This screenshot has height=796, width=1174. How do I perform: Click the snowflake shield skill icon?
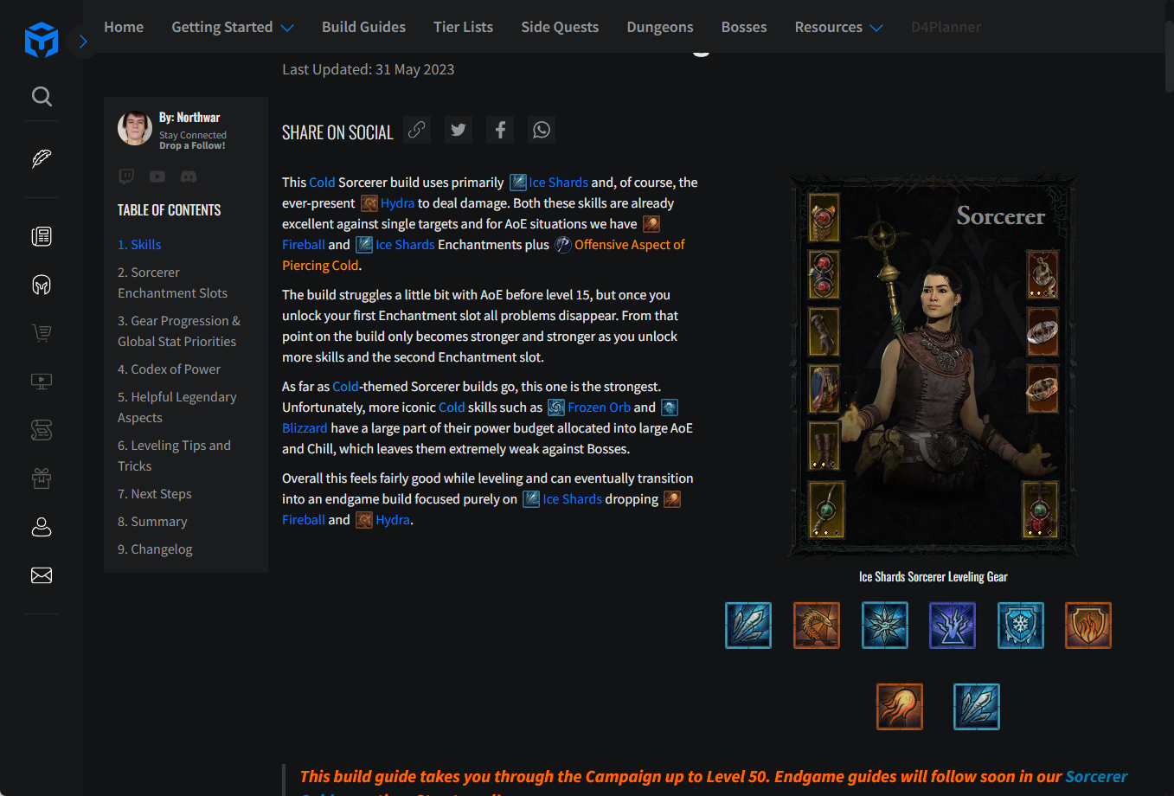point(1021,626)
